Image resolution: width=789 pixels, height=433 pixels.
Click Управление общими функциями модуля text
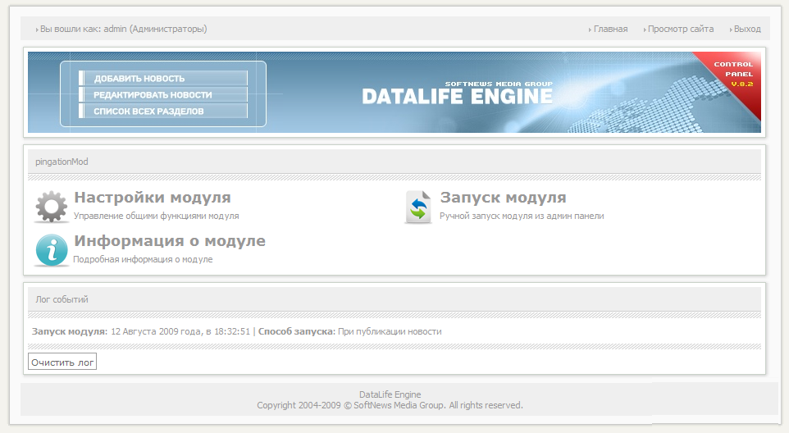pos(156,216)
